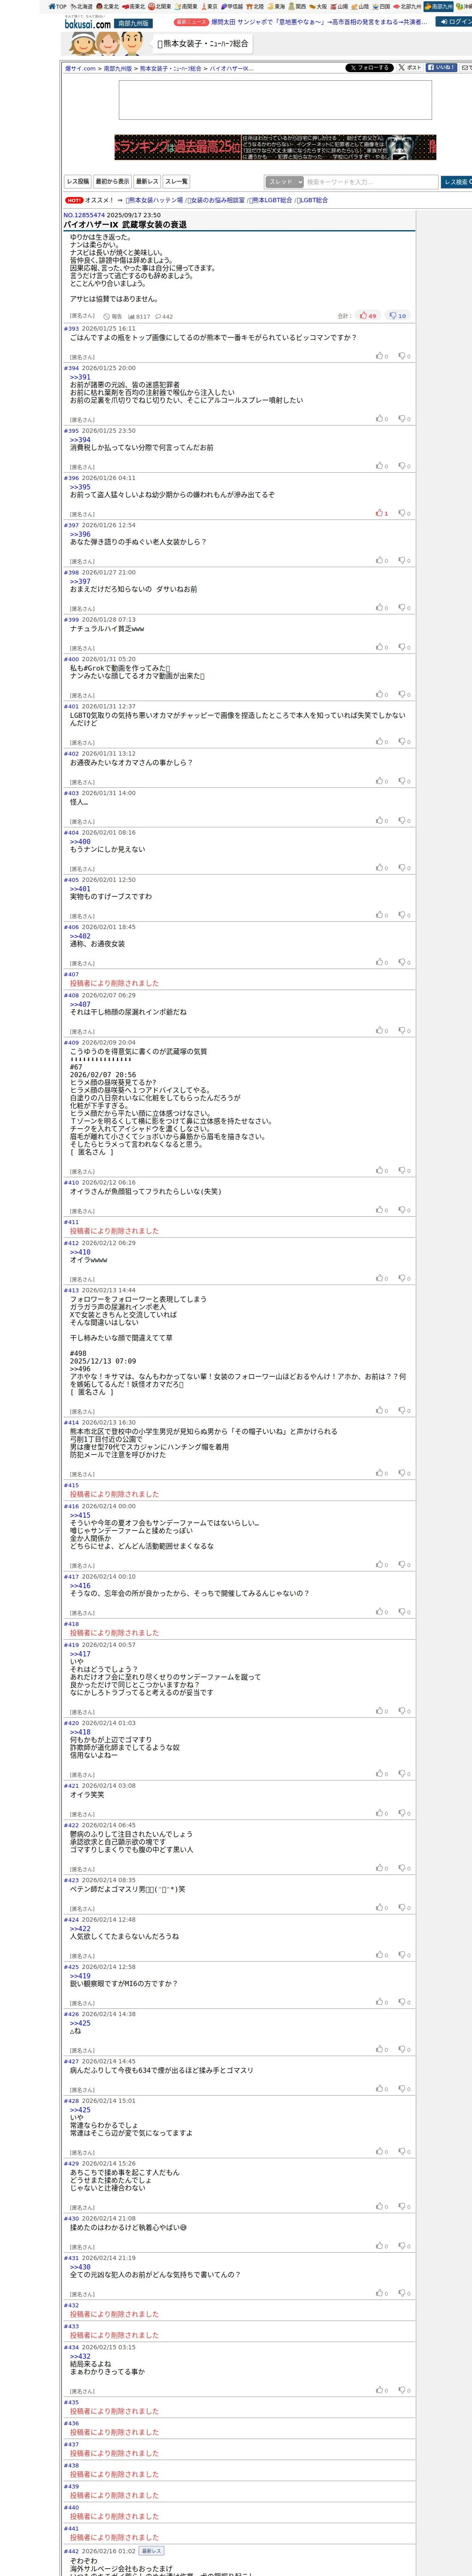Open 東京 region in top navigation
472x2576 pixels.
click(209, 6)
